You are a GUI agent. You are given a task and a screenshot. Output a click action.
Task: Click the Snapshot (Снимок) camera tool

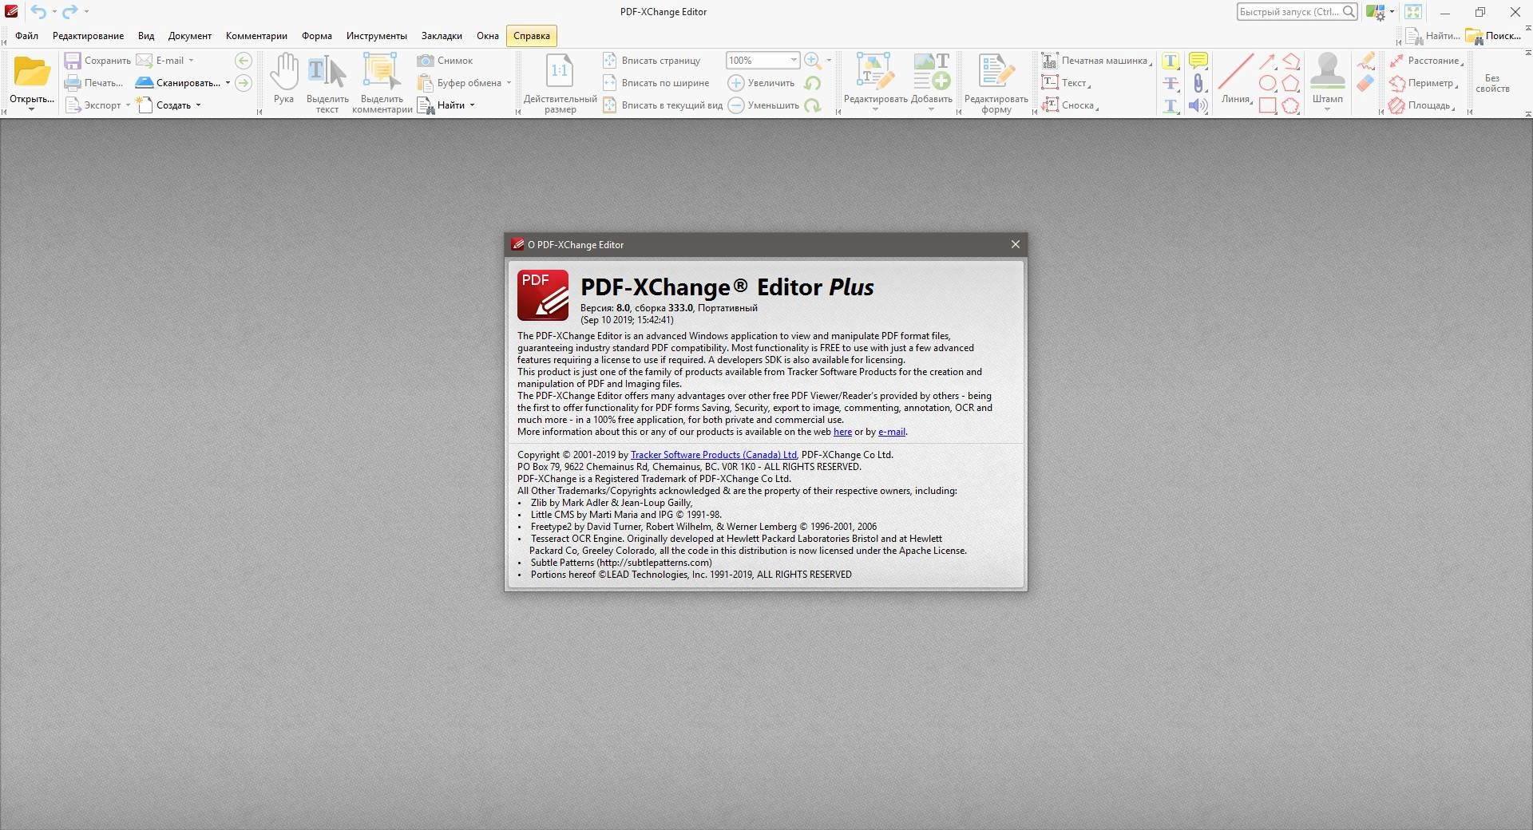(x=445, y=61)
